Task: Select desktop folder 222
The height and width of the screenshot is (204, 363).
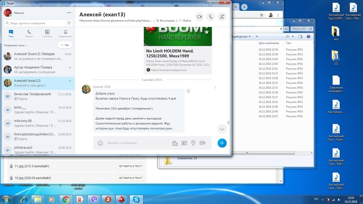Action: point(336,58)
